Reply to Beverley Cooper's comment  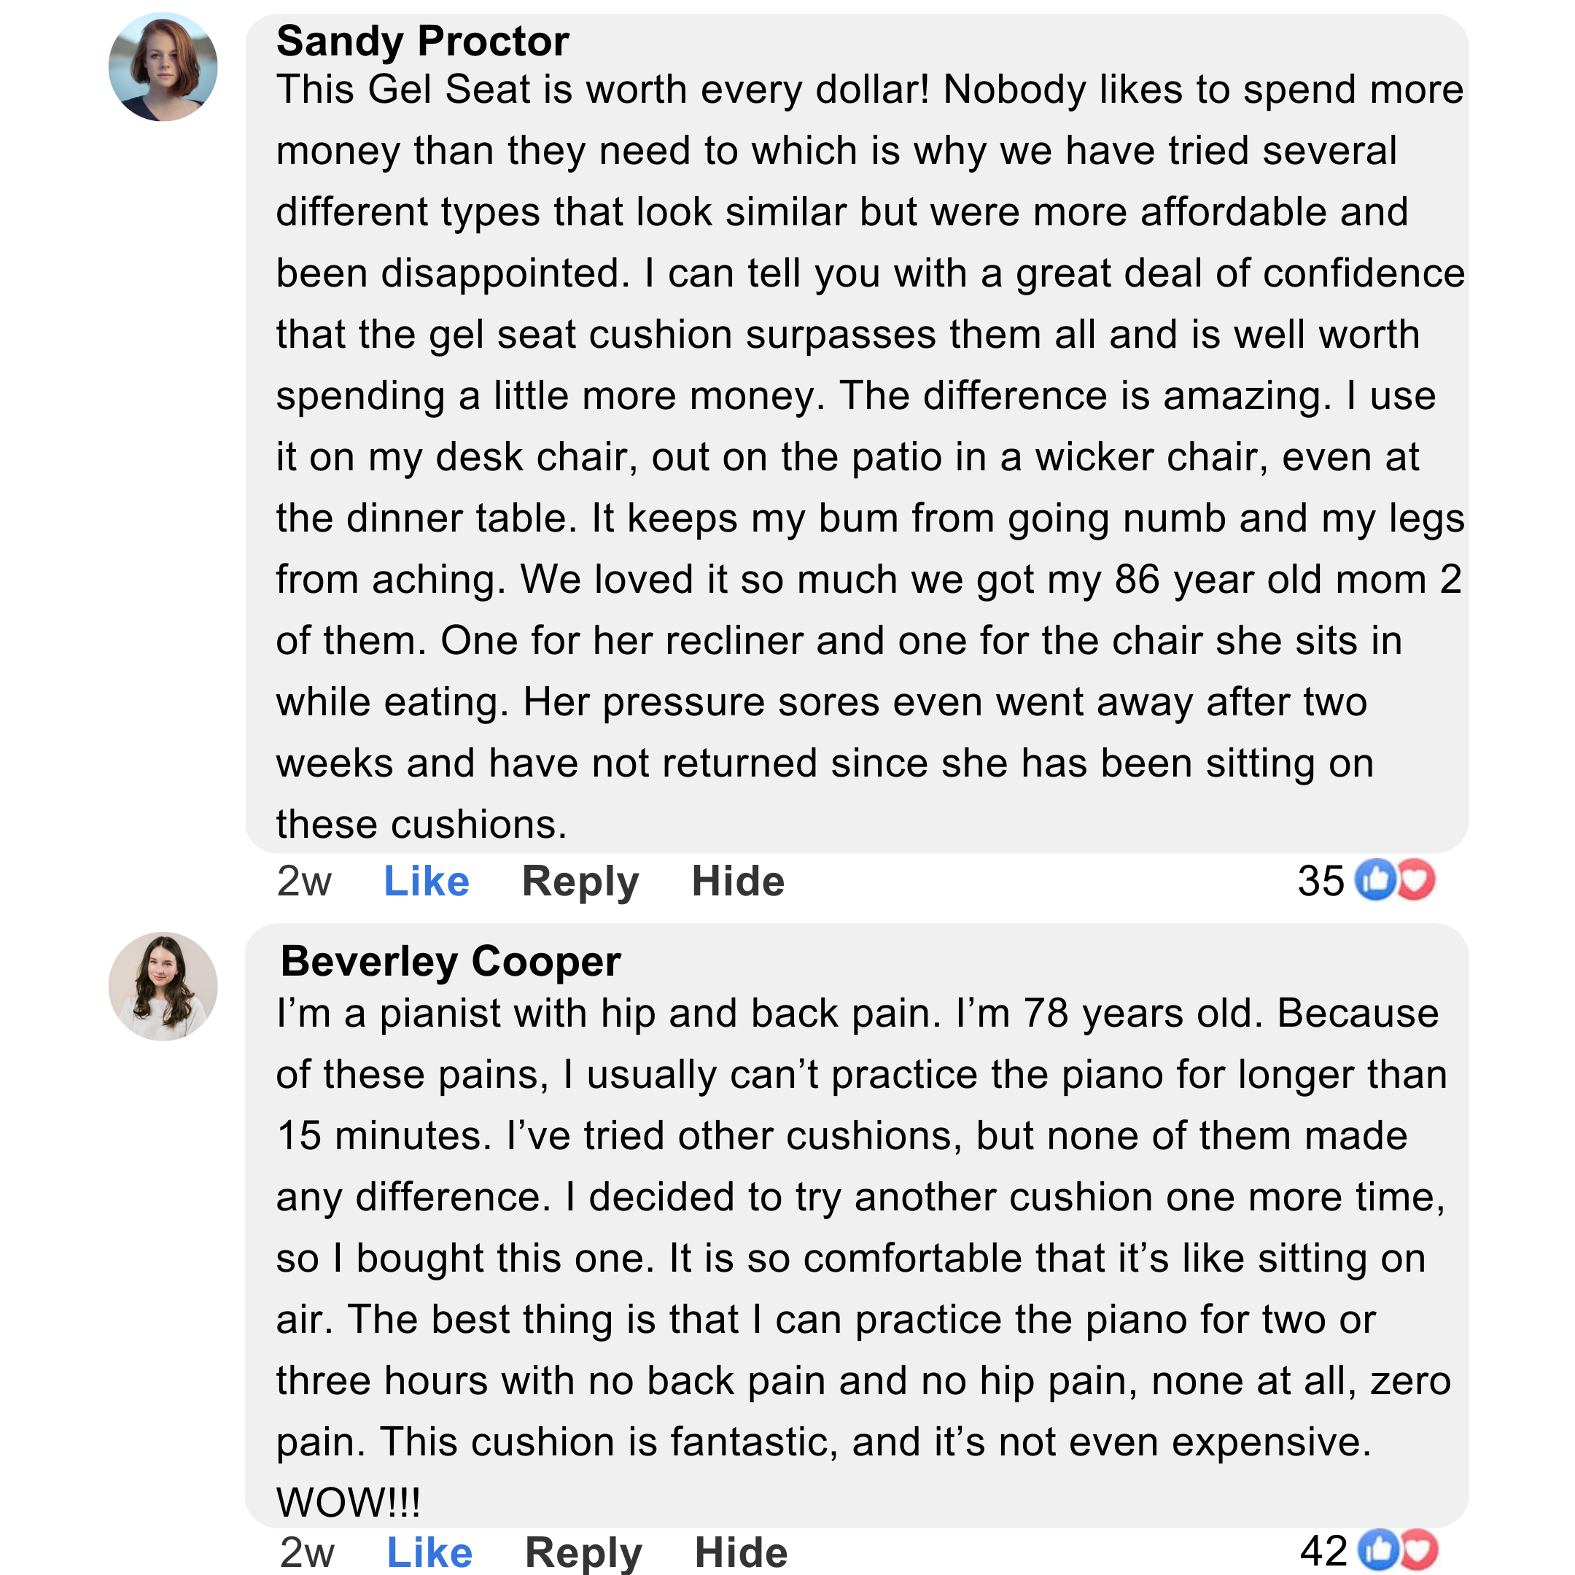tap(583, 1552)
